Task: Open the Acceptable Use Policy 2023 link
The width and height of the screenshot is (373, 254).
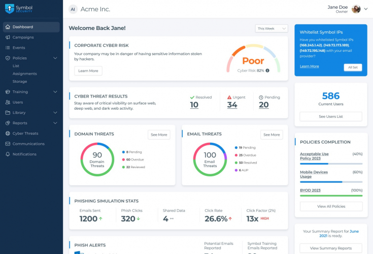Action: (314, 156)
